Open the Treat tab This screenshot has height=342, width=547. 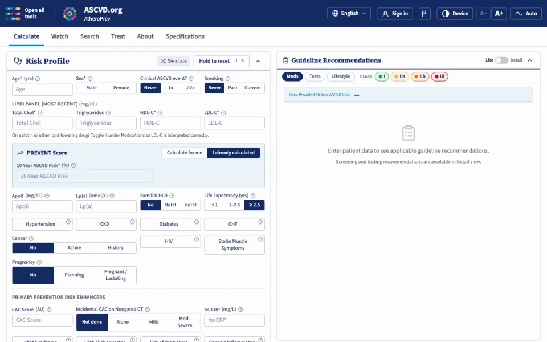(118, 36)
